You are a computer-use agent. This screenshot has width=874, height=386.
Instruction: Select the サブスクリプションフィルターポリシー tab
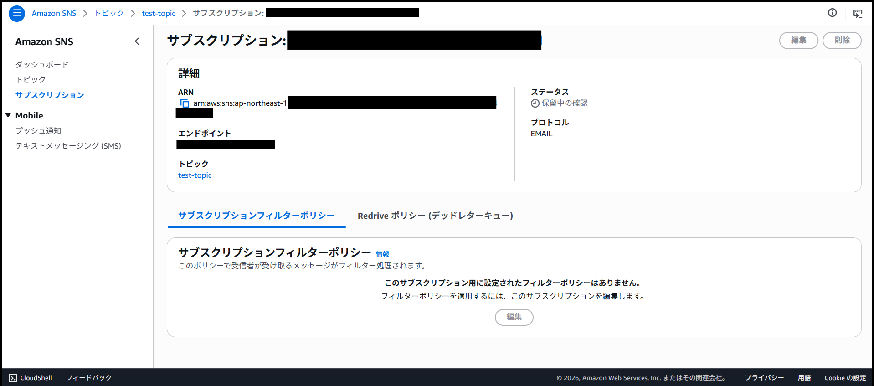257,216
